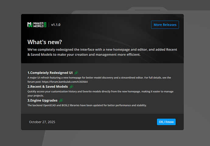Click the MAKER WORLD wordmark text
The width and height of the screenshot is (210, 146).
point(38,25)
